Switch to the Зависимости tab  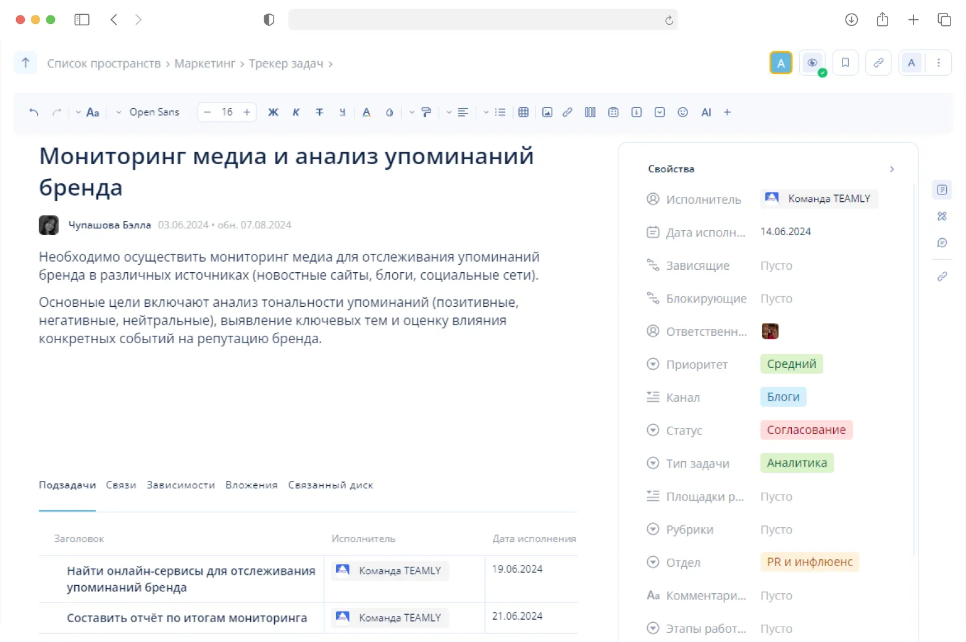pyautogui.click(x=181, y=485)
